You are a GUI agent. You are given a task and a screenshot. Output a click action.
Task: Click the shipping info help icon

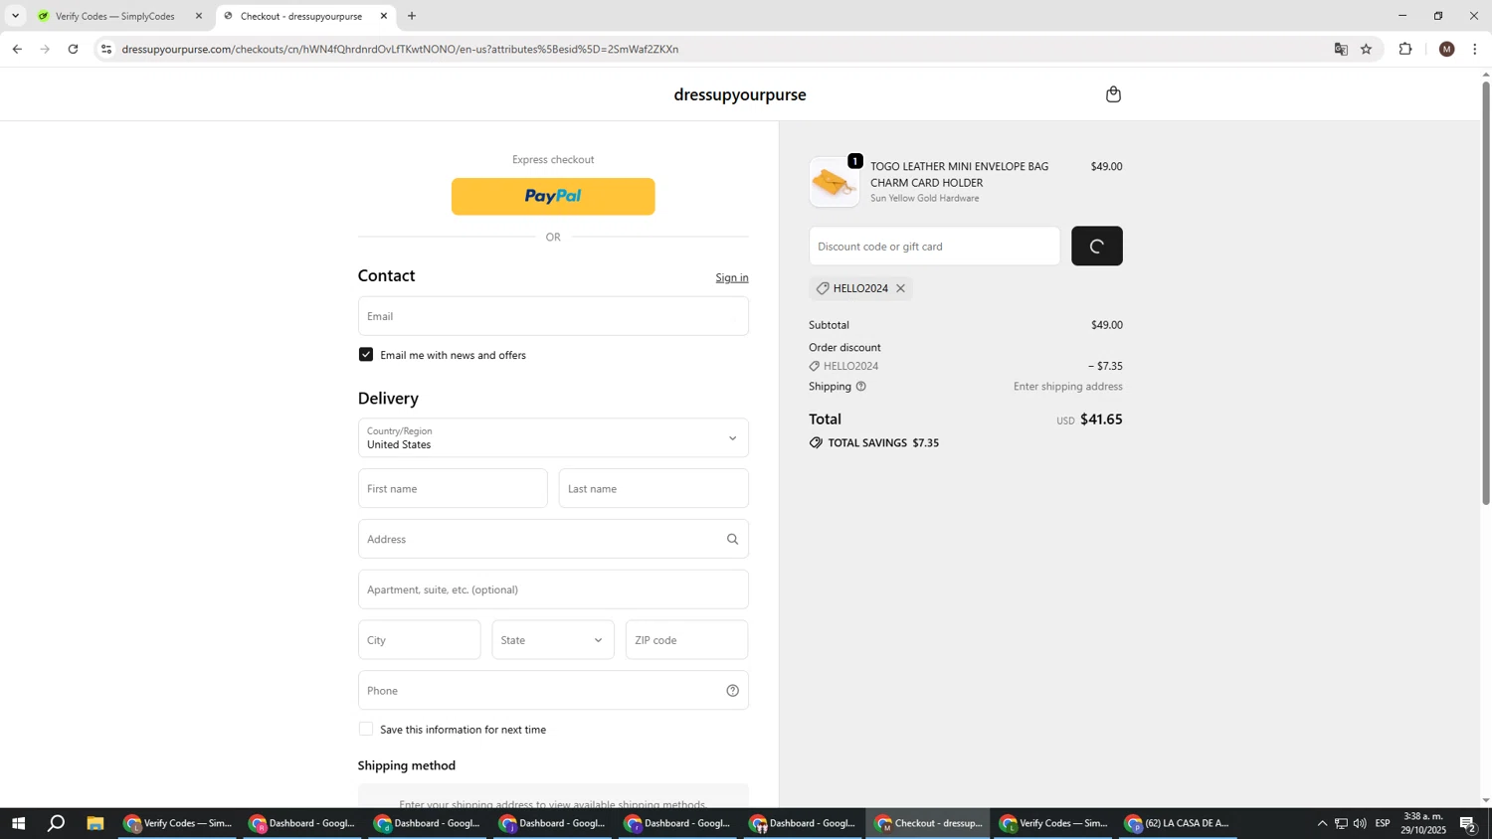coord(861,387)
